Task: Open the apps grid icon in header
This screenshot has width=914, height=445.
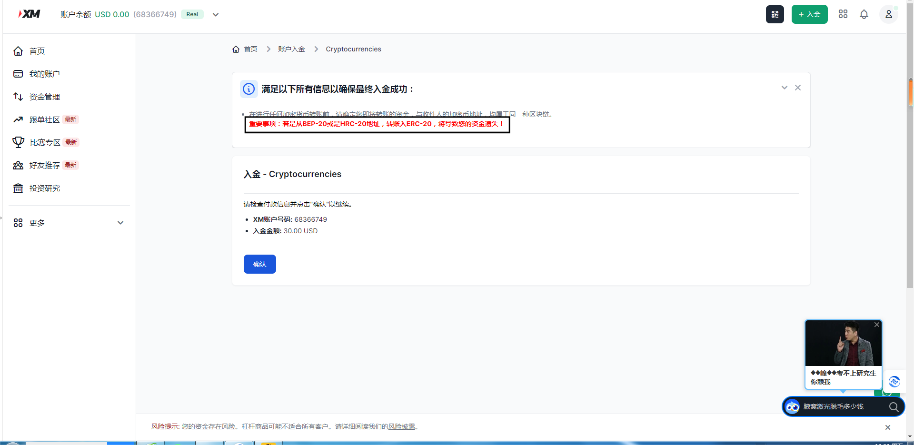Action: point(843,14)
